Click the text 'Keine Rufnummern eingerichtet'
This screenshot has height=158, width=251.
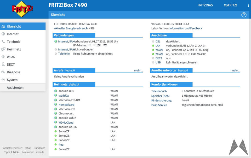tap(93, 54)
